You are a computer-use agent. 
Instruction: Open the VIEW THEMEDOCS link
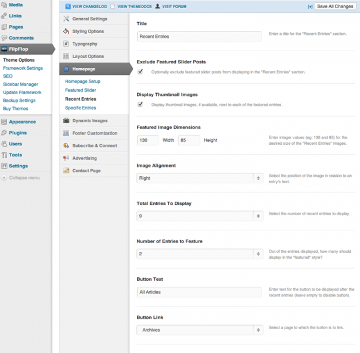[x=135, y=6]
